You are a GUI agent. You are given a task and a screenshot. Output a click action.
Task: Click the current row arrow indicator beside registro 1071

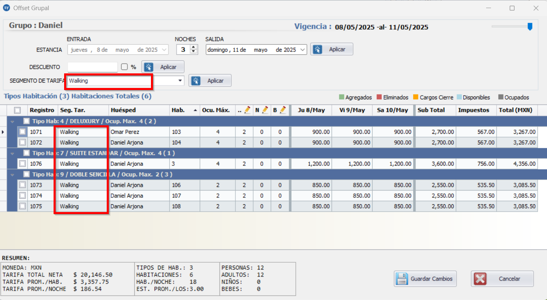4,132
